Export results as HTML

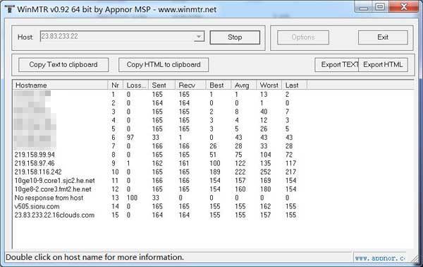383,65
